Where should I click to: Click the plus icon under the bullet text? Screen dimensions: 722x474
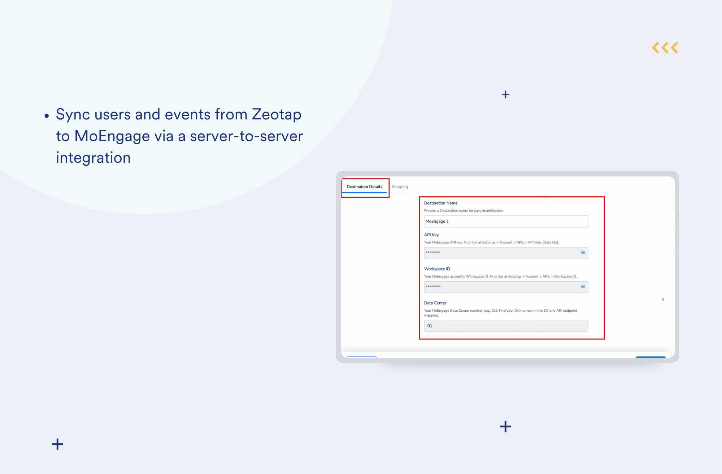57,444
